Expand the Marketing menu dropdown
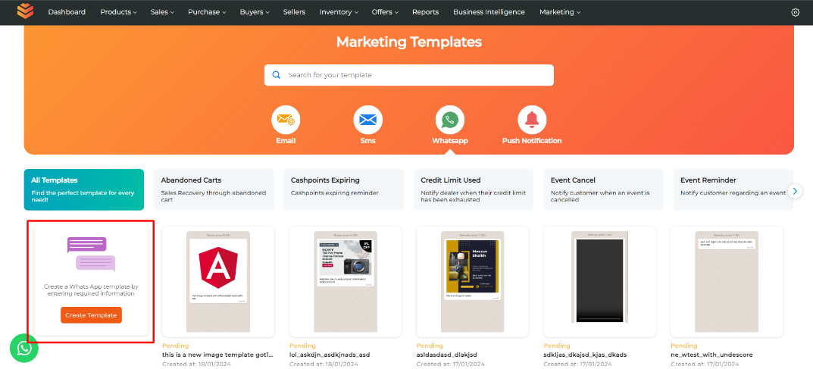 [559, 12]
